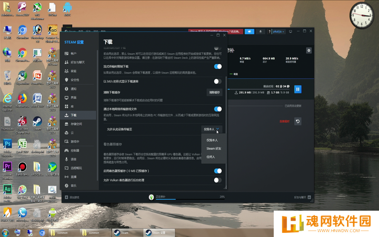379x237 pixels.
Task: Open the 音乐 music settings section
Action: point(79,185)
